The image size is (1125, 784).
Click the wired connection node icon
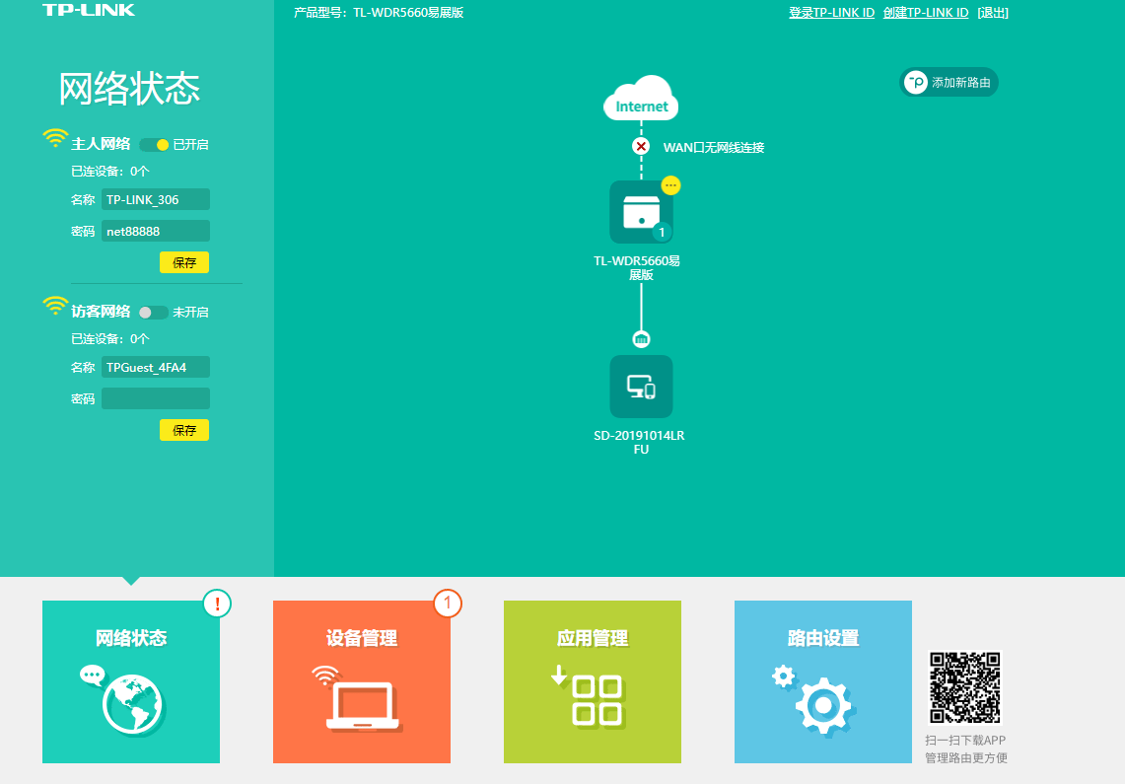[x=641, y=339]
